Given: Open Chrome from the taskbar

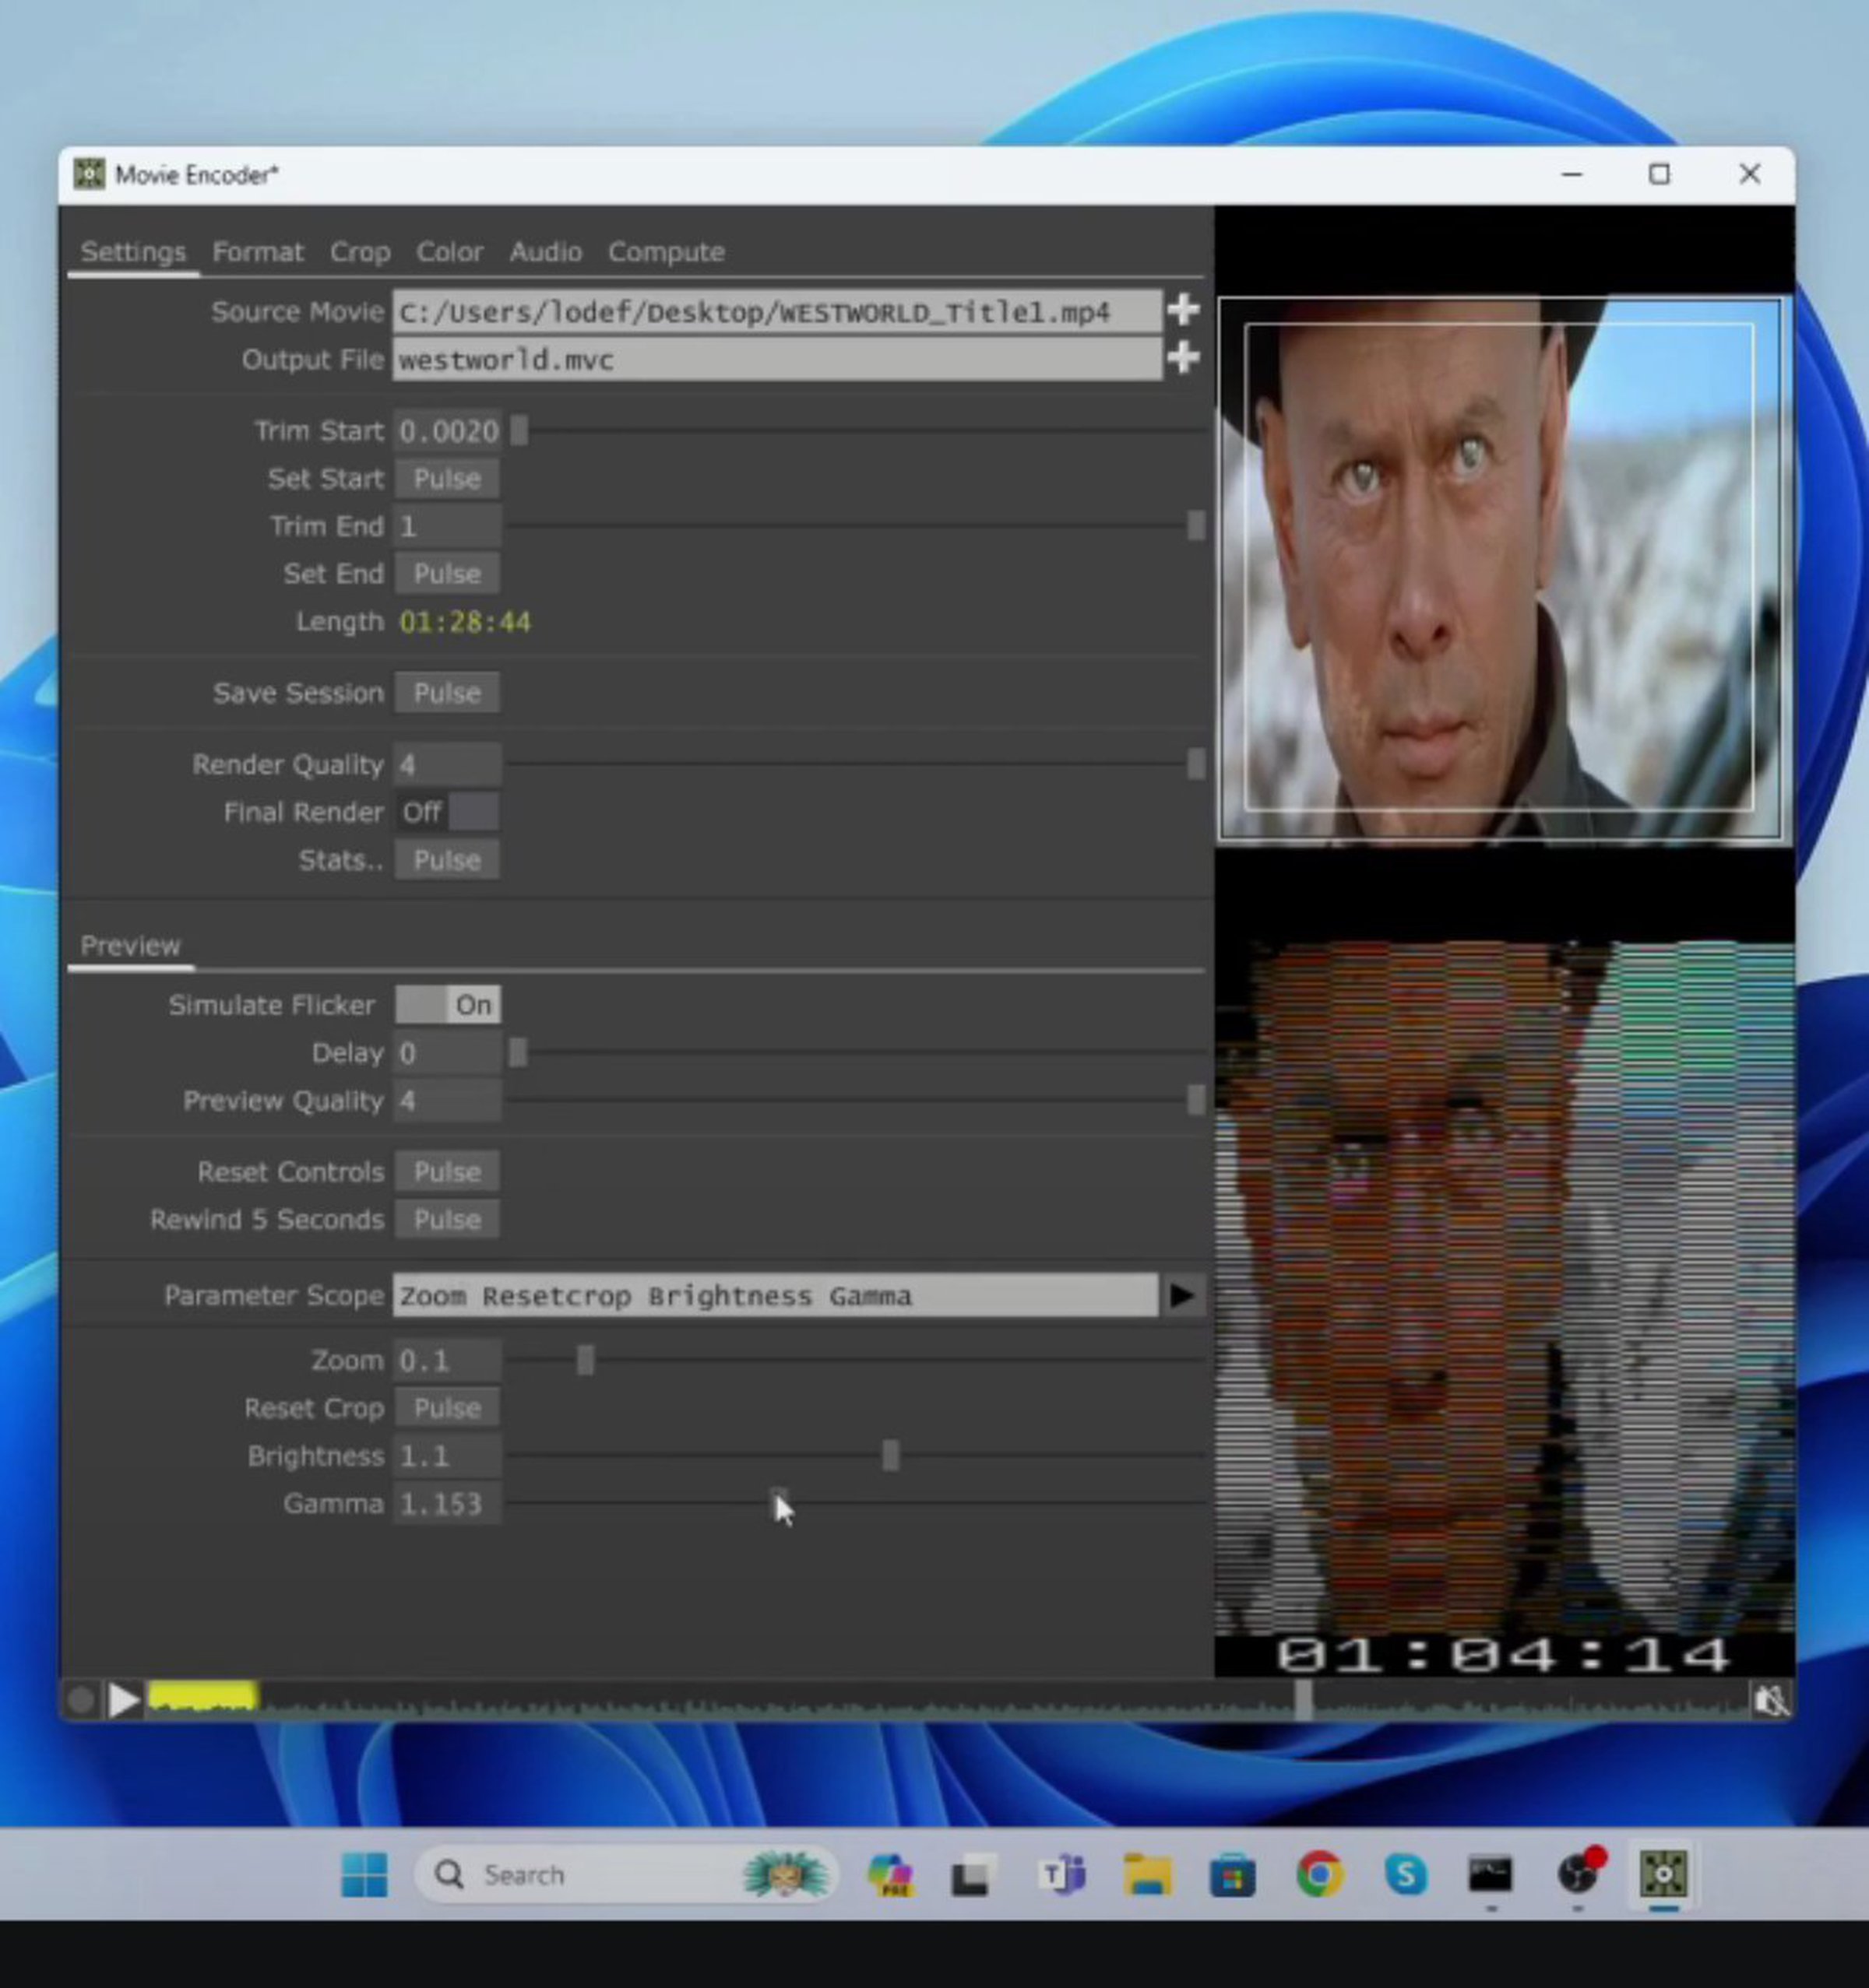Looking at the screenshot, I should (x=1318, y=1874).
